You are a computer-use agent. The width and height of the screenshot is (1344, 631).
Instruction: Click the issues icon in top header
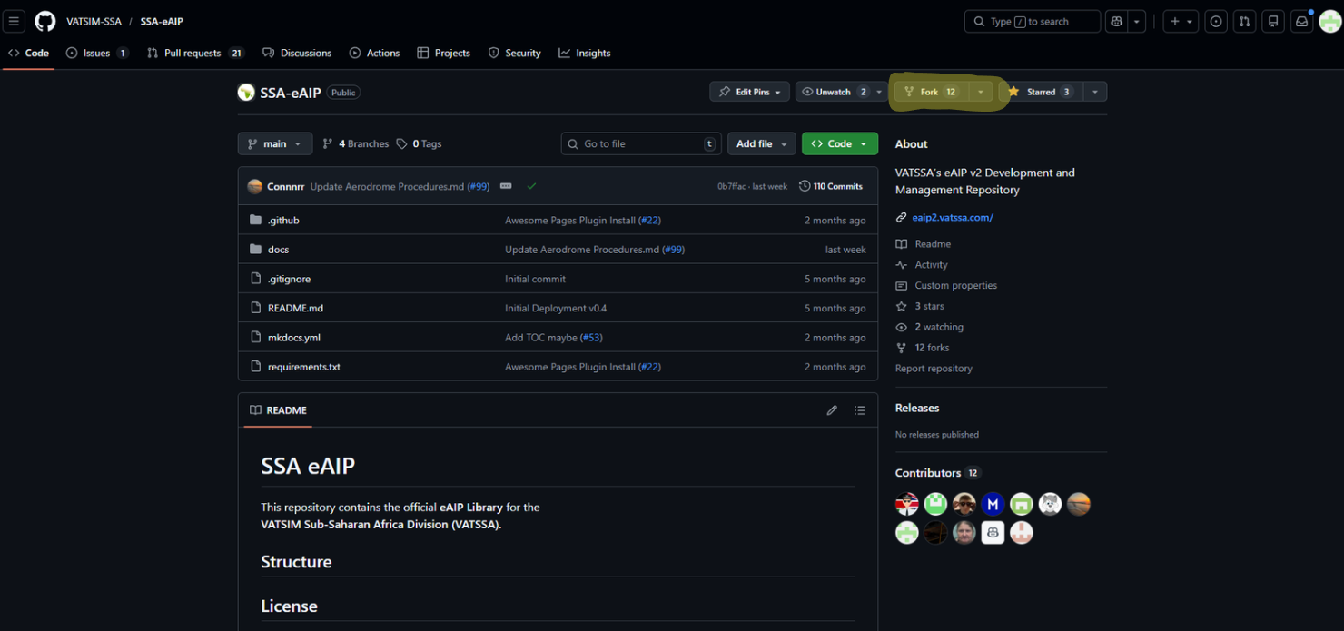(1216, 21)
